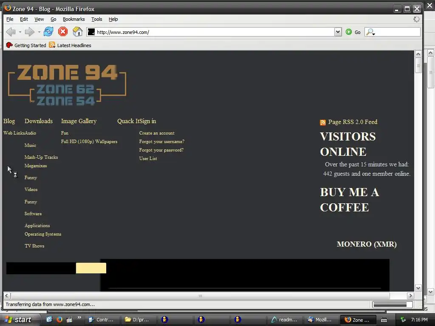This screenshot has width=435, height=326.
Task: Open Mash-Up Tracks link
Action: tap(41, 157)
